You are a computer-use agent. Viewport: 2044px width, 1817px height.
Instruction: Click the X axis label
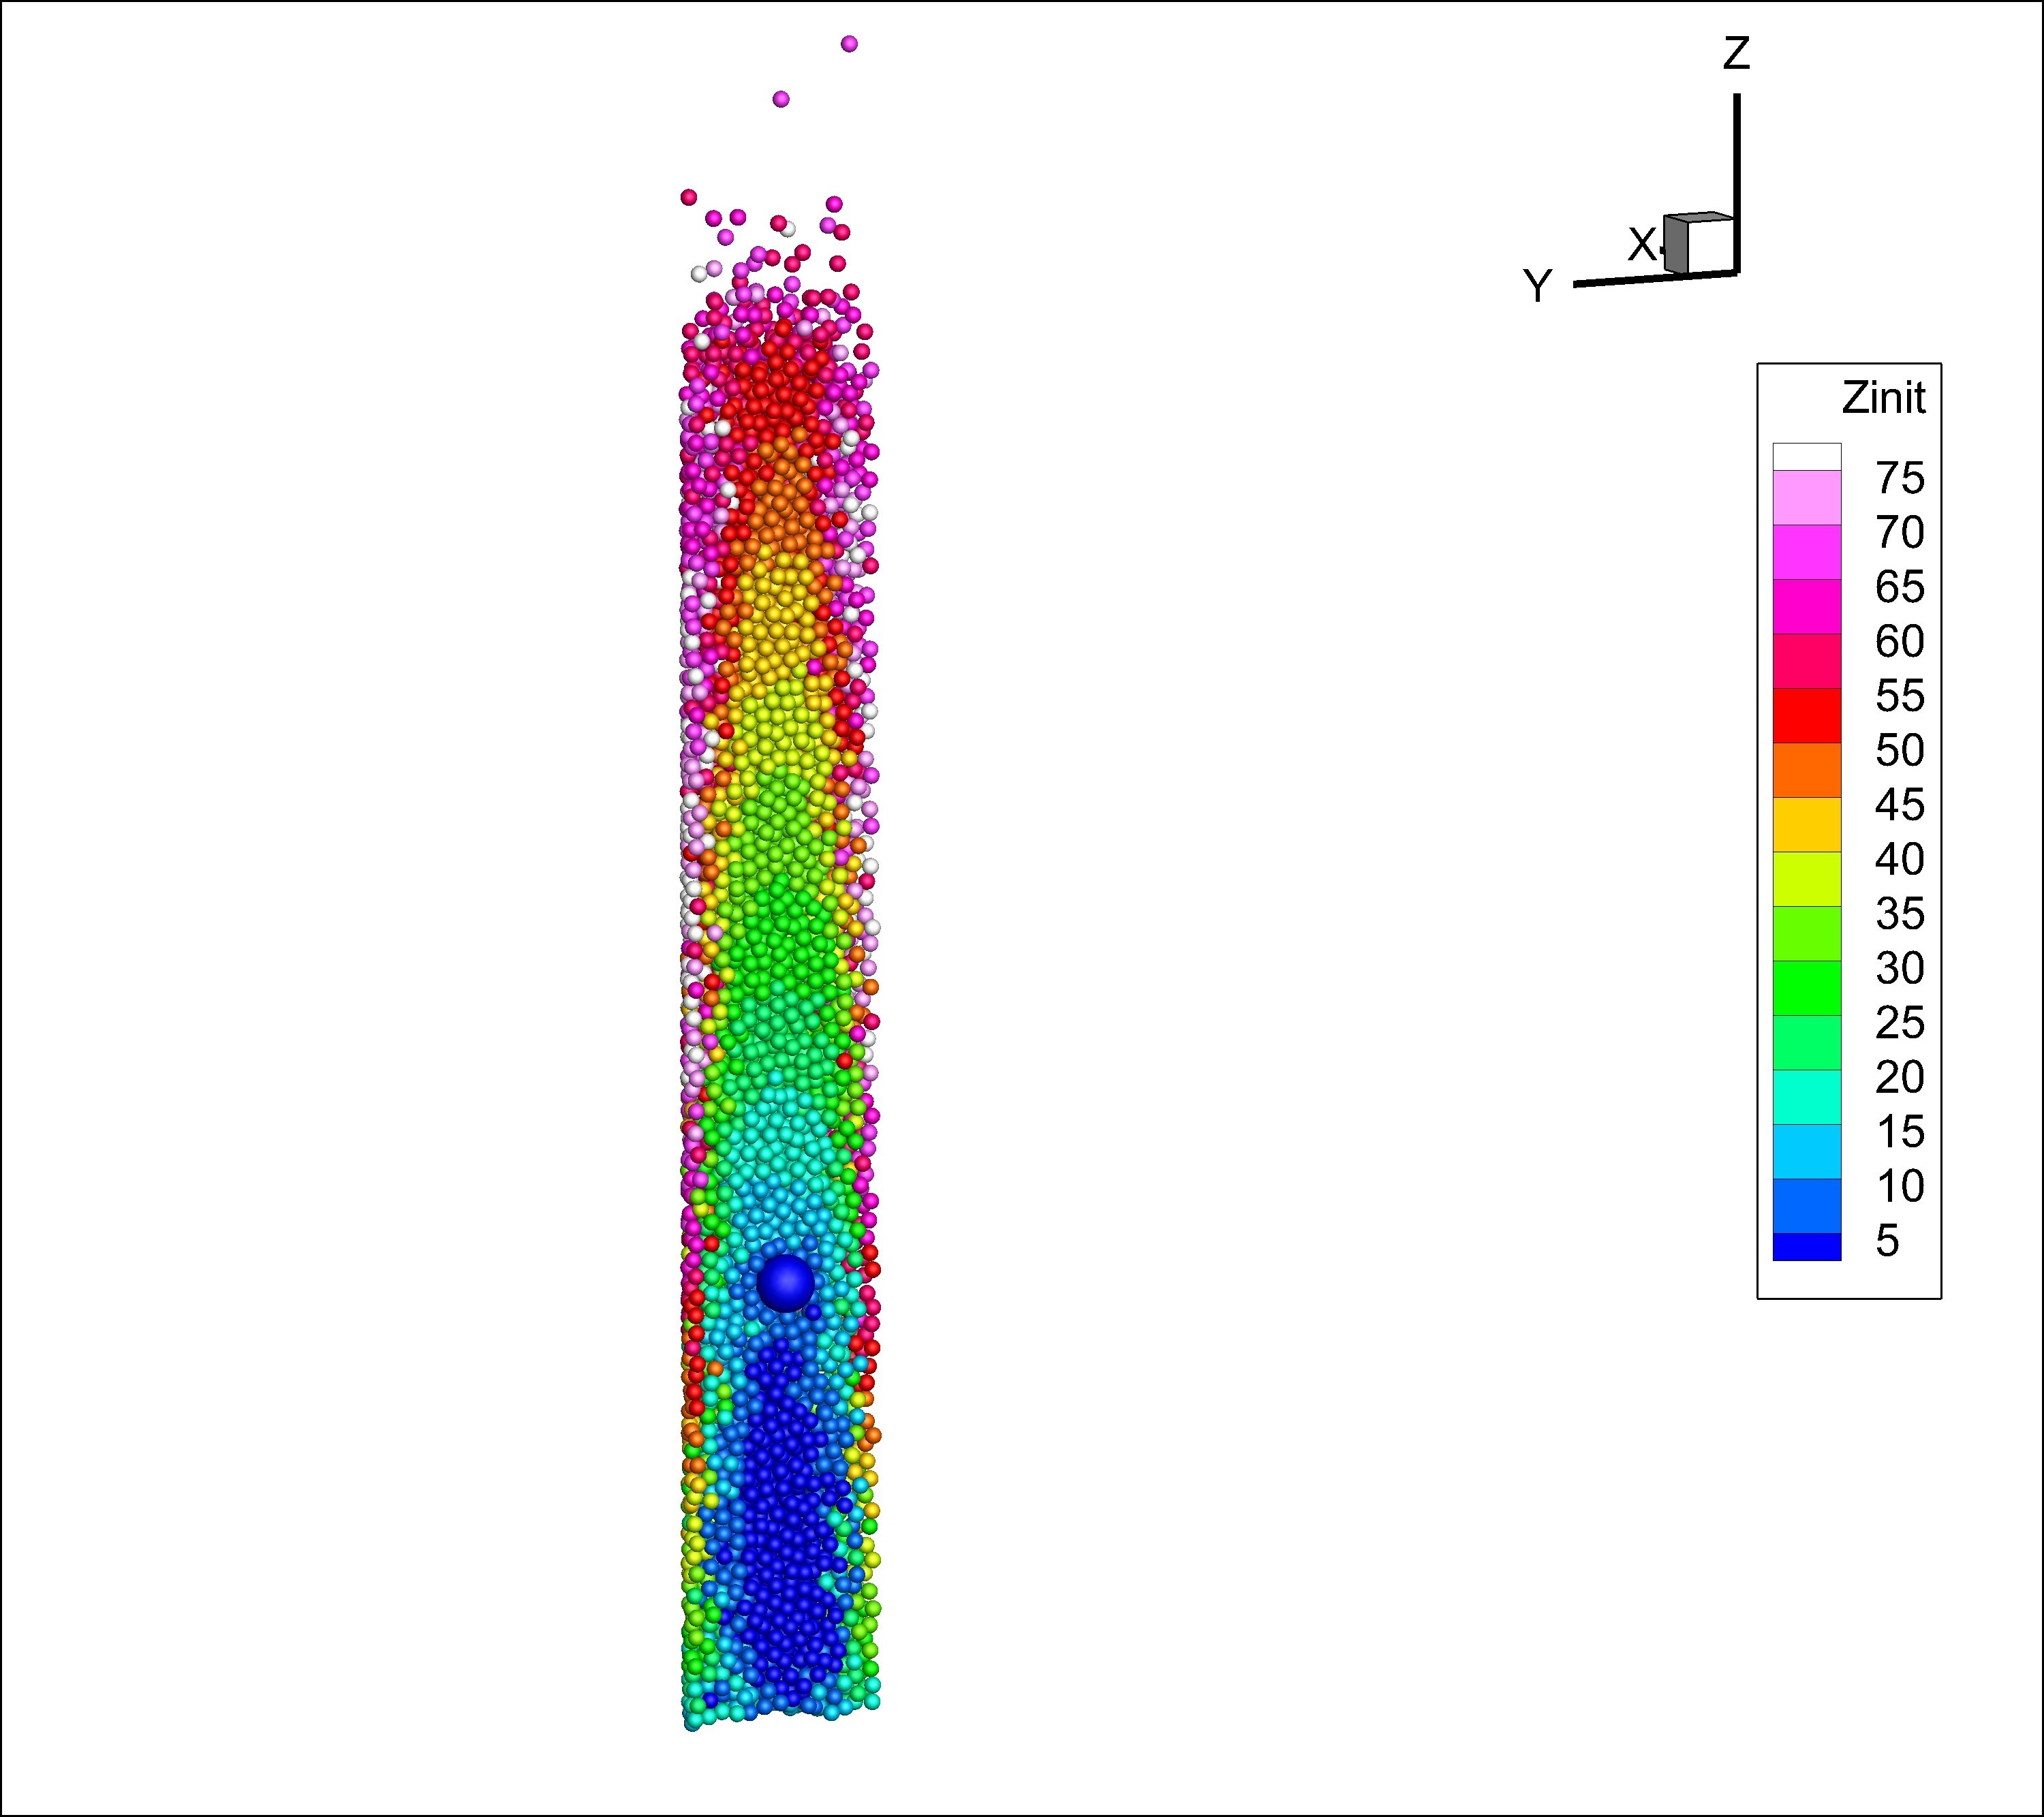pos(1643,244)
